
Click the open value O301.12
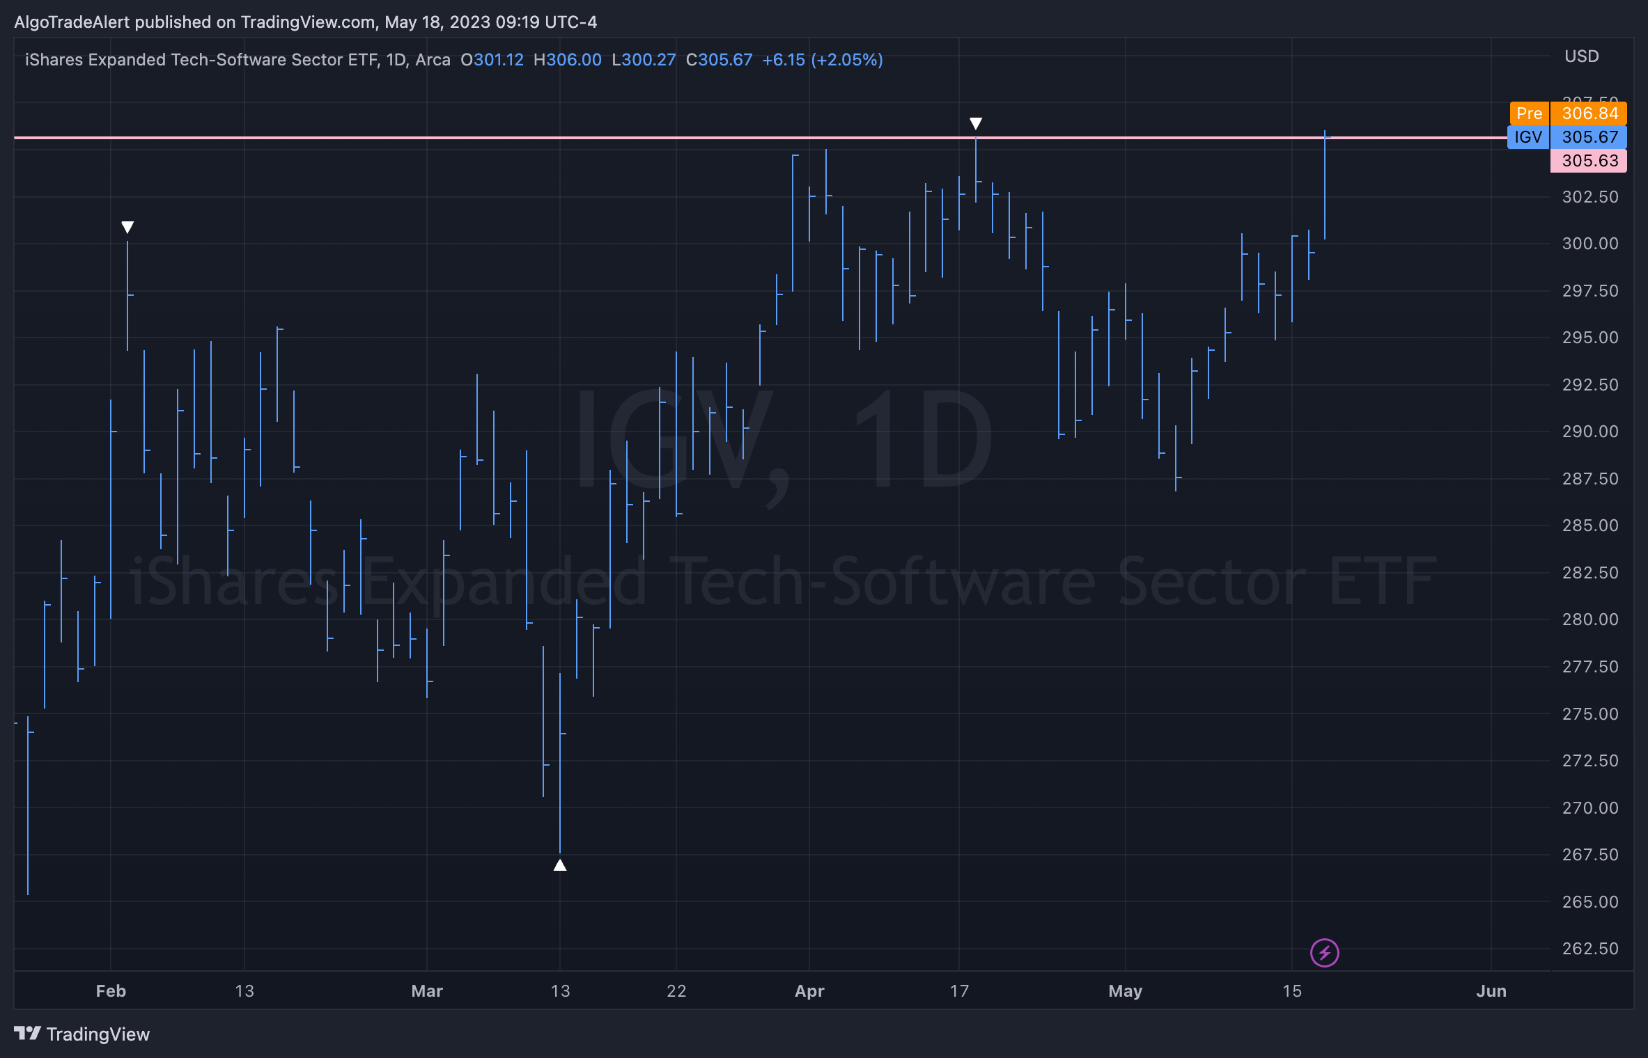click(x=492, y=60)
